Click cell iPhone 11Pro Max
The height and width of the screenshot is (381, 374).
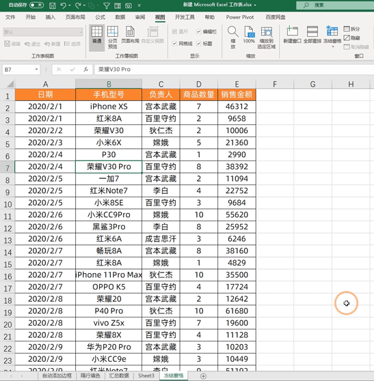(x=109, y=274)
